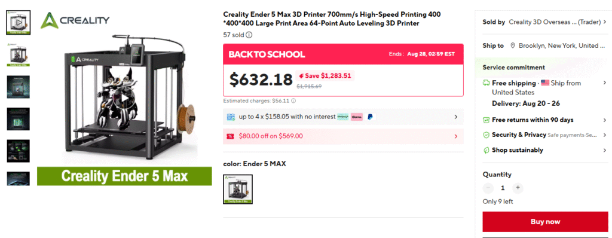Click the info icon next to 57 sold

[x=249, y=35]
